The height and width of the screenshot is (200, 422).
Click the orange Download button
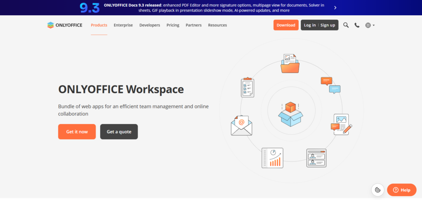[x=286, y=25]
